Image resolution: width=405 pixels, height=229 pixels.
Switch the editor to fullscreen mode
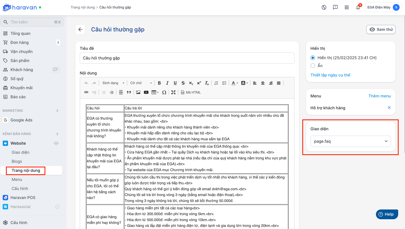click(x=173, y=92)
